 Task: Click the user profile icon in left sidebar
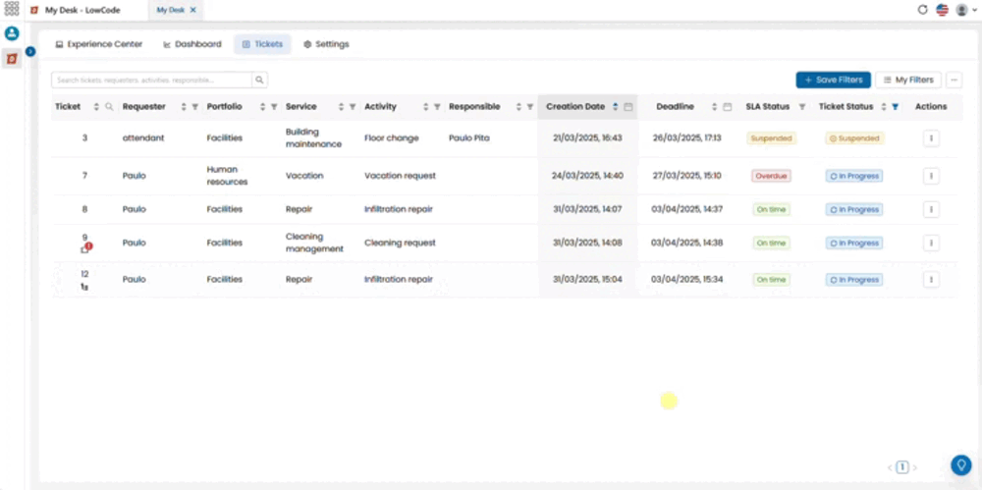point(12,33)
